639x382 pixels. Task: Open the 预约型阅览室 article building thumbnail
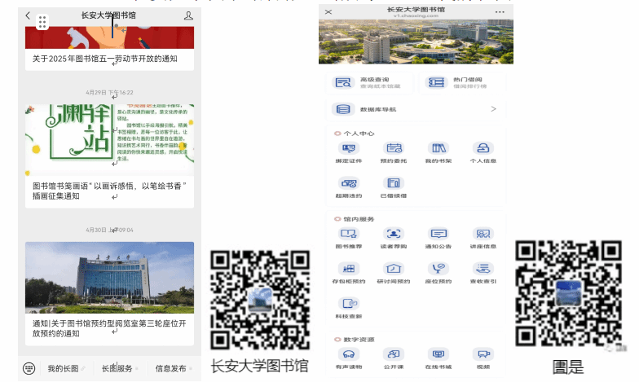(109, 277)
